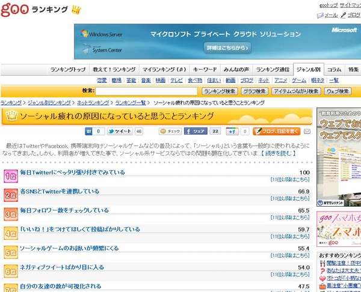Click the goo logo
The width and height of the screenshot is (361, 292).
click(14, 10)
